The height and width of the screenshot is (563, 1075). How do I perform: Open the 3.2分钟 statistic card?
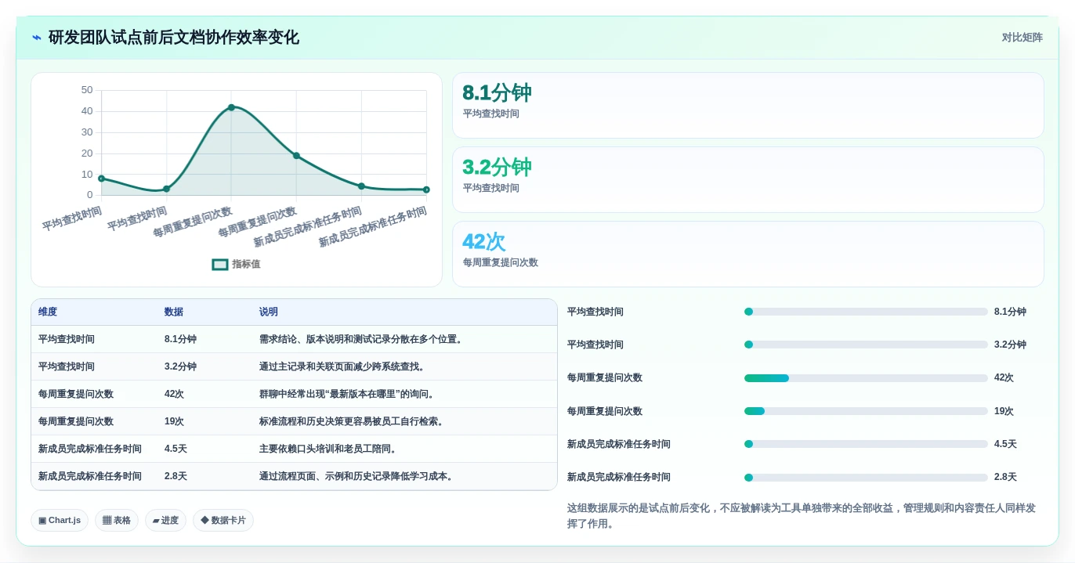point(748,180)
